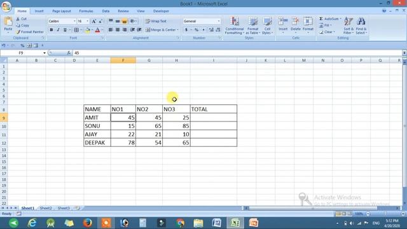Open the Formulas ribbon tab
The image size is (407, 229).
pyautogui.click(x=86, y=11)
